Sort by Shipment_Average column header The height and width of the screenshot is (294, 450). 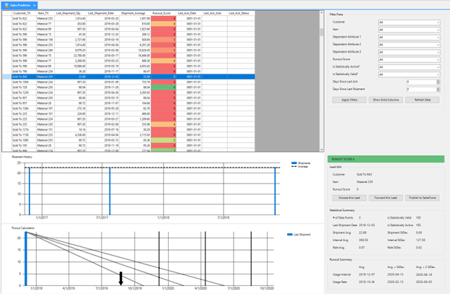pos(135,13)
